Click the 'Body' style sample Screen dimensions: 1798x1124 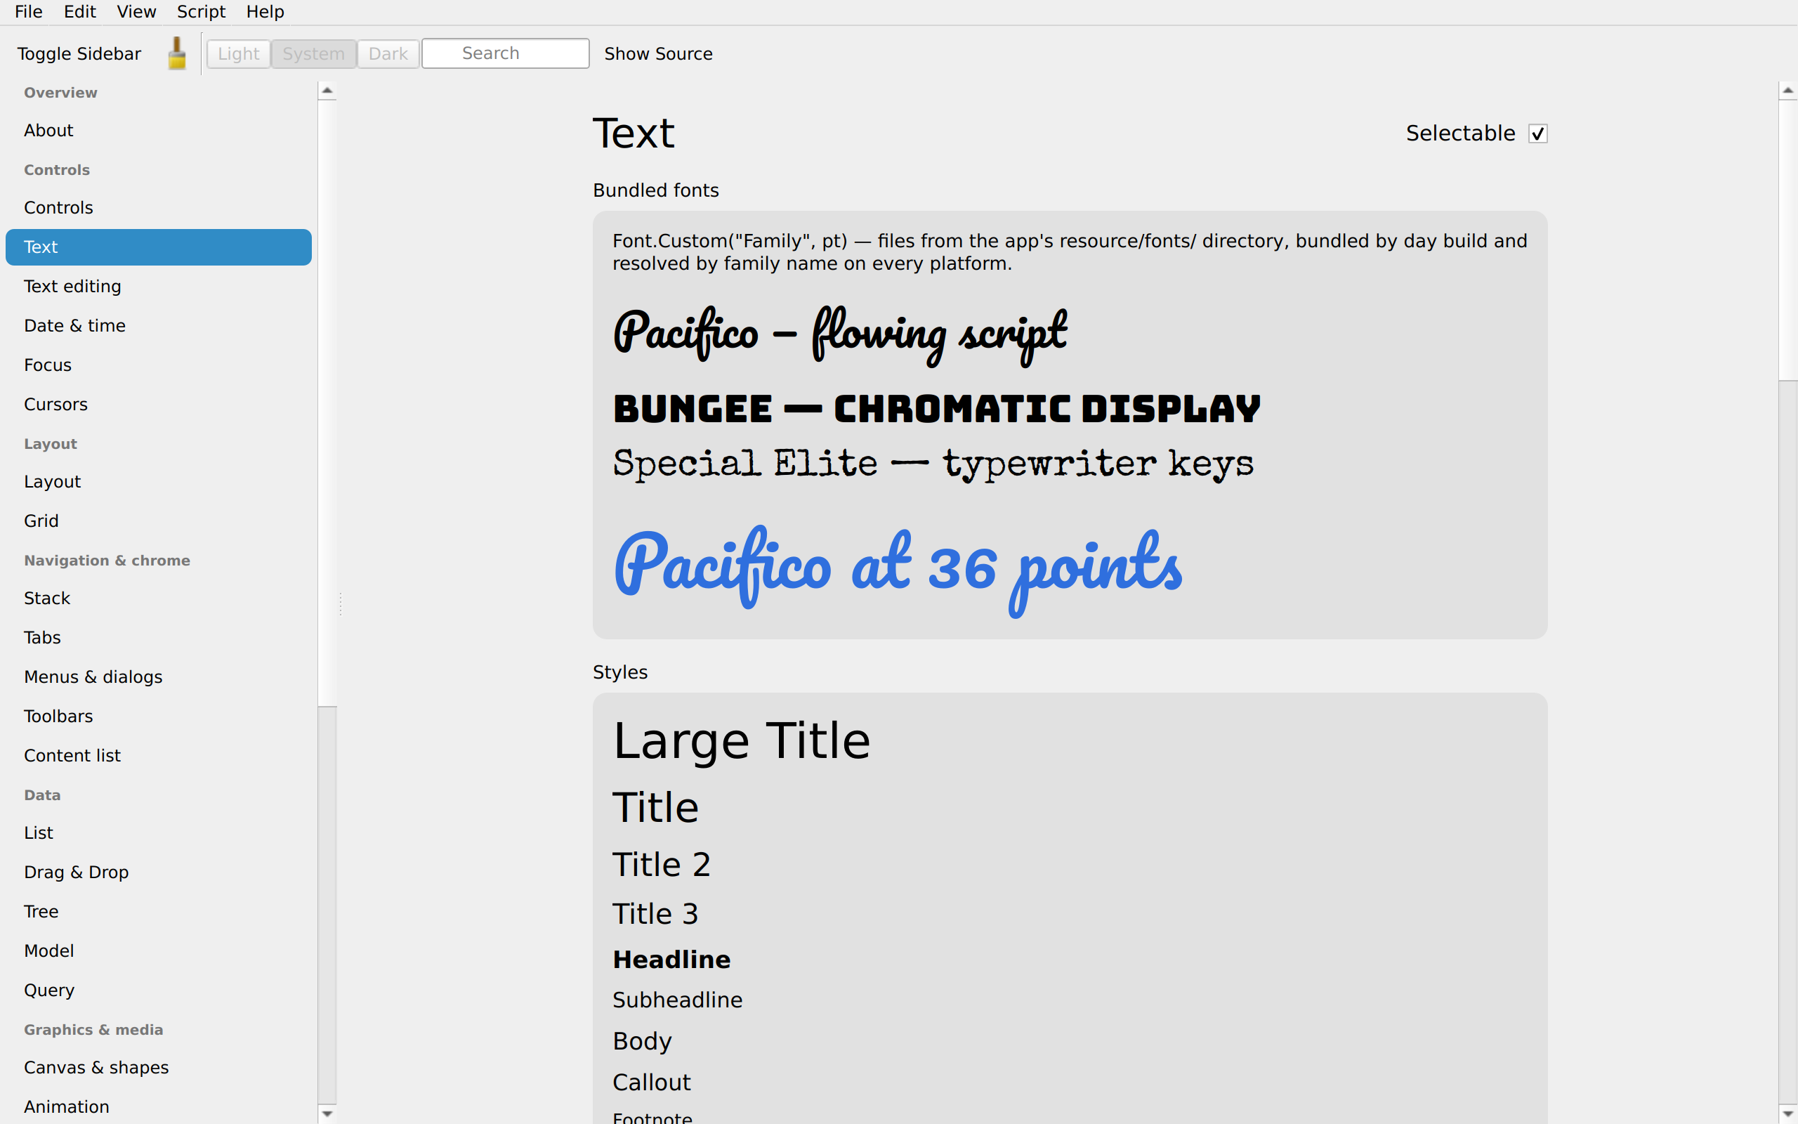(x=642, y=1042)
